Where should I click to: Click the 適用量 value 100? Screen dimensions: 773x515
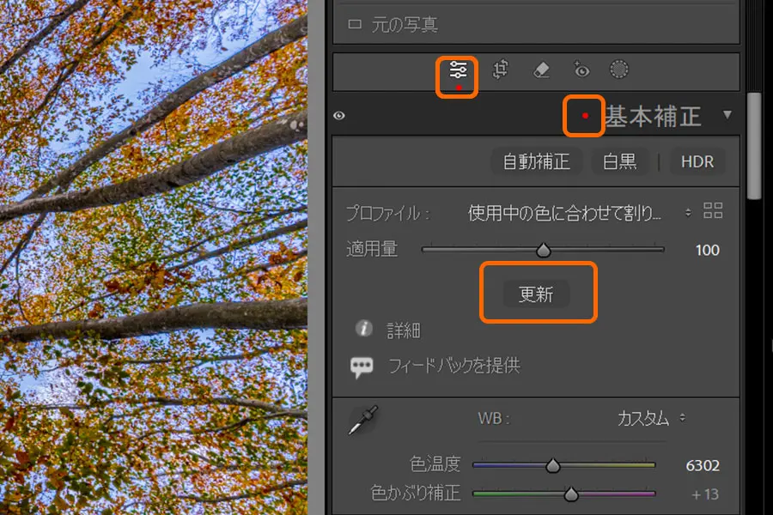(708, 250)
